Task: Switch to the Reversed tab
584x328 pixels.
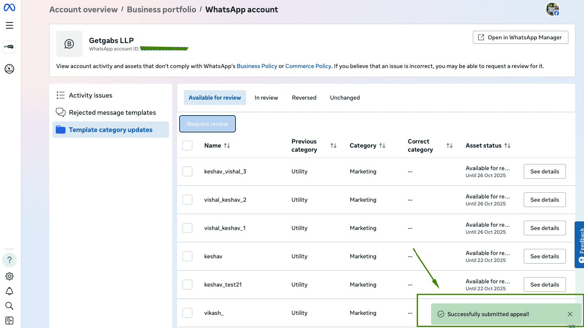Action: click(x=304, y=98)
